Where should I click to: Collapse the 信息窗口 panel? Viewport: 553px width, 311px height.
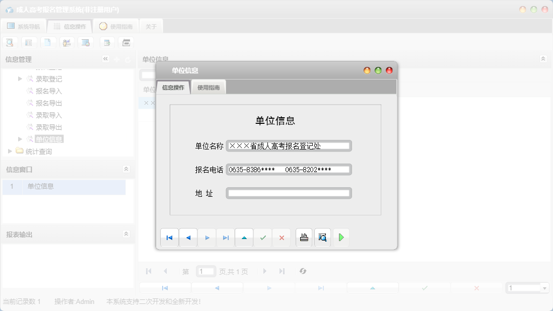pos(126,169)
